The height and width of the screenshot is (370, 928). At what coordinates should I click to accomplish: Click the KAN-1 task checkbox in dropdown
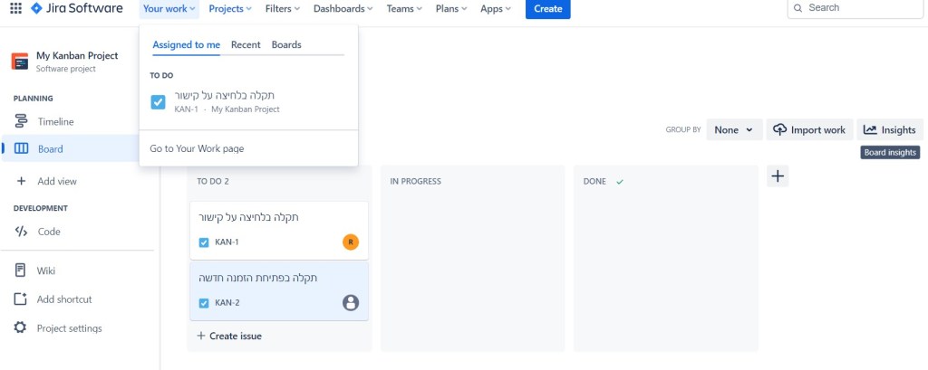click(x=159, y=102)
